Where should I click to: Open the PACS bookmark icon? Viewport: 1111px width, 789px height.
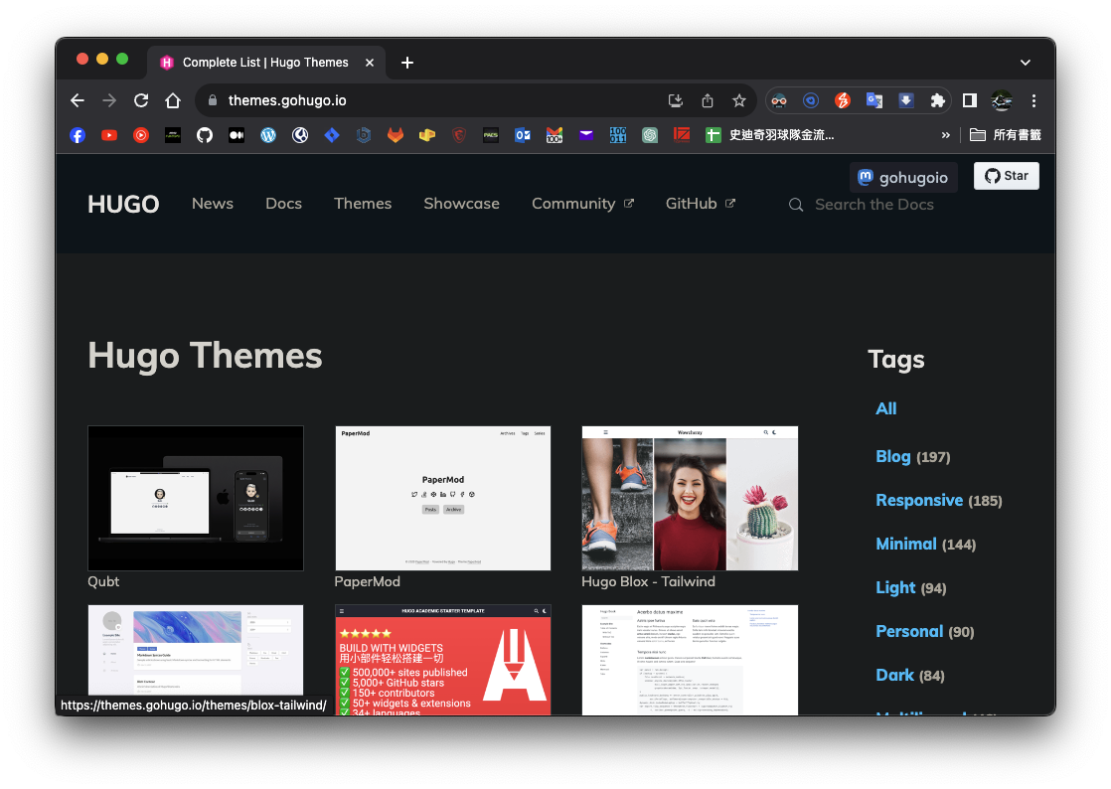coord(490,135)
